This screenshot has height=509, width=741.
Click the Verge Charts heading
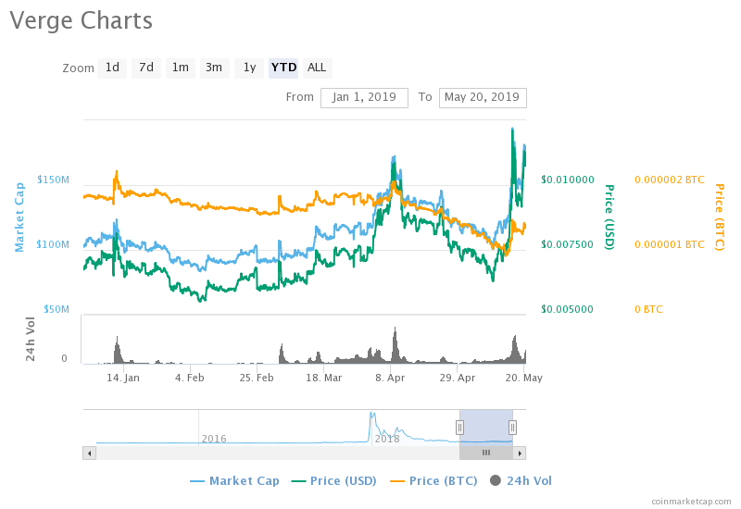point(81,20)
